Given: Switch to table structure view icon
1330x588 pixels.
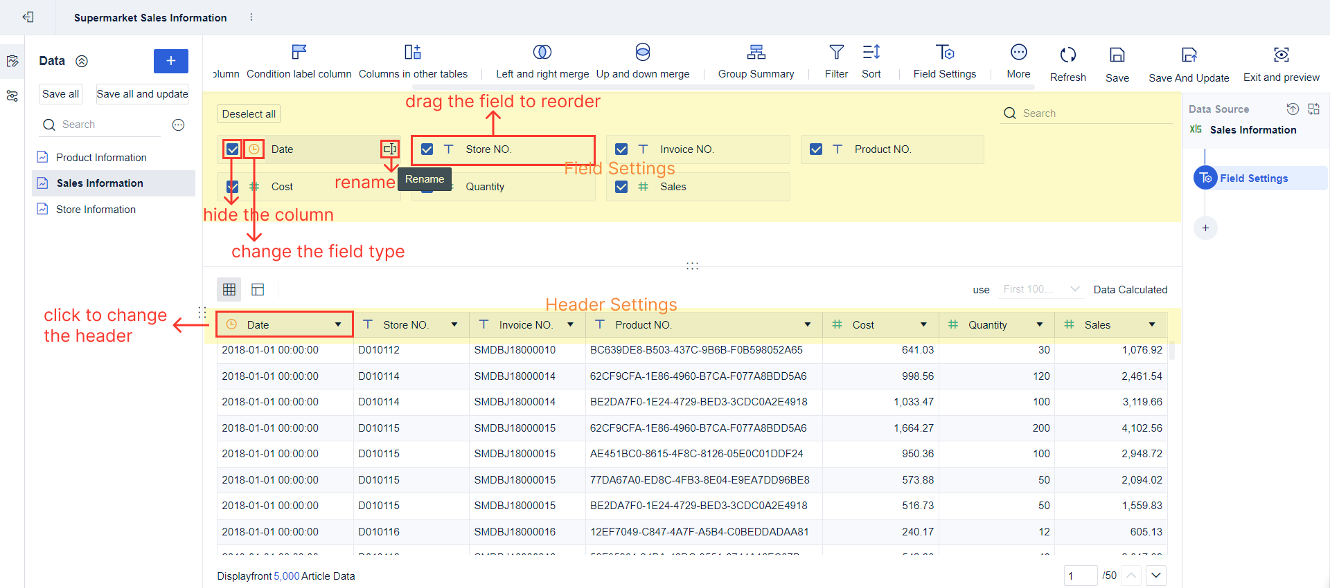Looking at the screenshot, I should click(x=258, y=290).
